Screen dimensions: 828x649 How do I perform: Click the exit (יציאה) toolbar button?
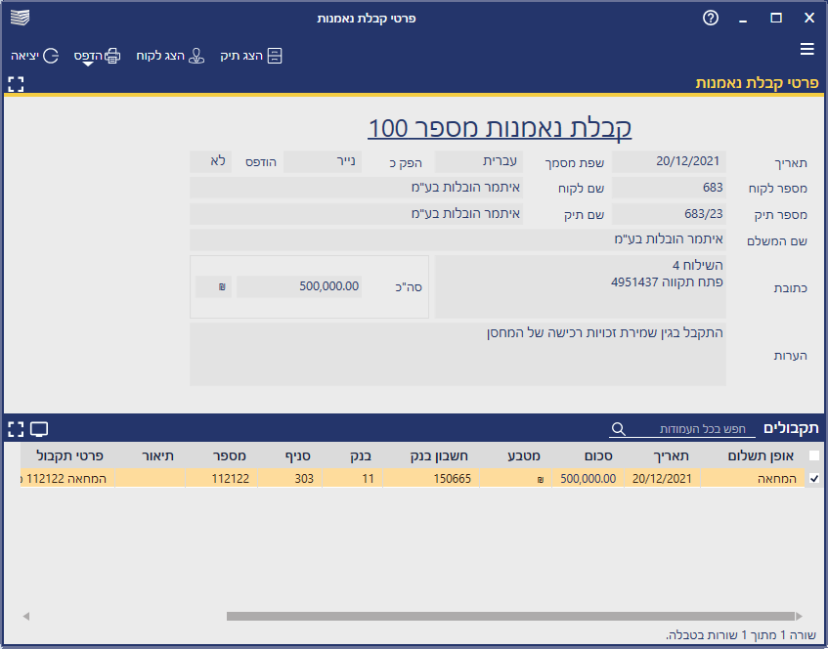tap(35, 56)
